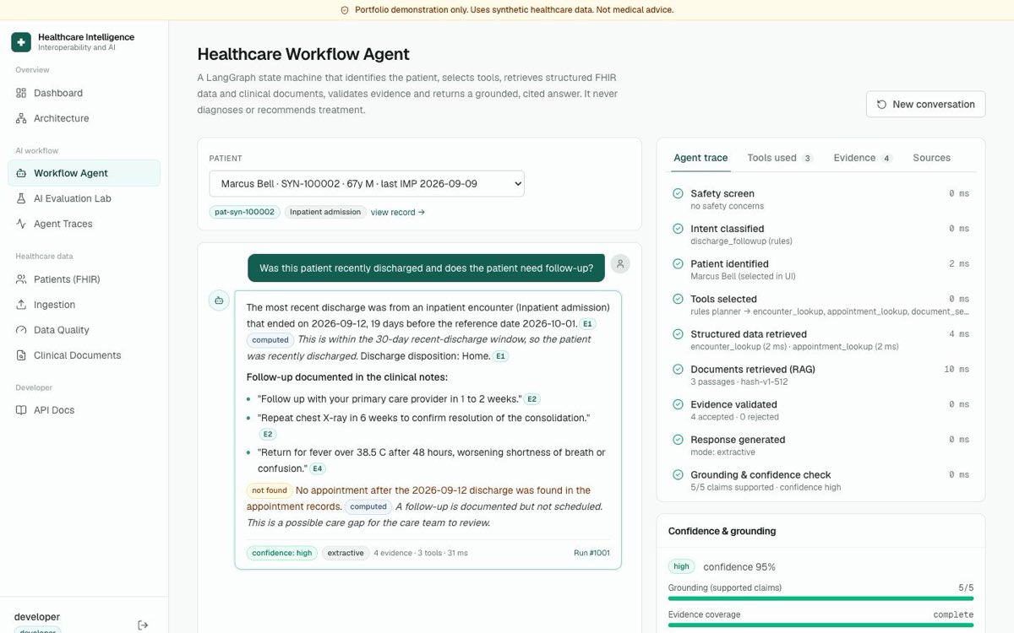Click the pat-syn-100002 tag

(x=244, y=212)
